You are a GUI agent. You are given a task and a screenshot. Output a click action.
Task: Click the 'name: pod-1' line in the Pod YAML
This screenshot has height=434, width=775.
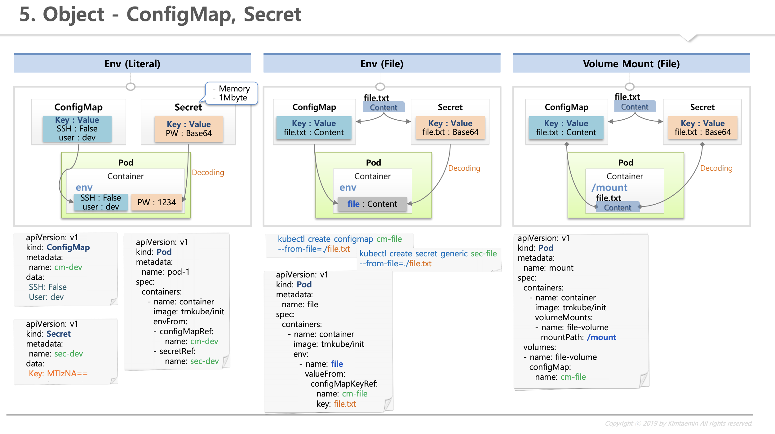click(166, 272)
